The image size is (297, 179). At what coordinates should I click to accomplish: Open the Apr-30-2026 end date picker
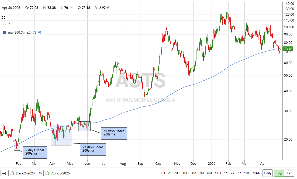click(x=58, y=173)
